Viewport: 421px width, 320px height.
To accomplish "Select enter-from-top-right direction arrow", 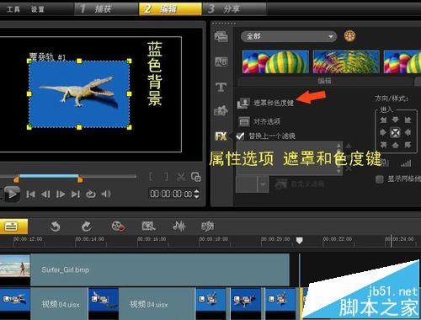I will click(x=408, y=120).
